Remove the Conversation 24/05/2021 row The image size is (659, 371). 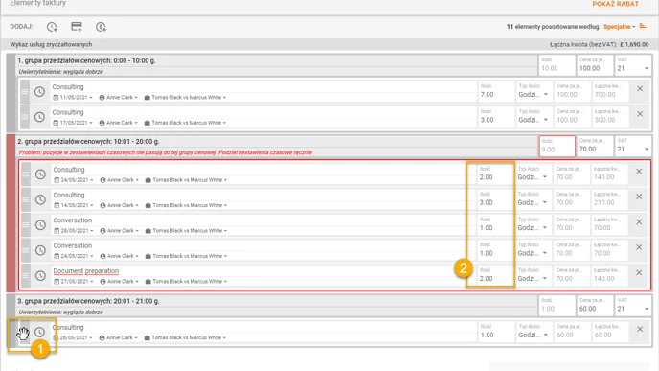pos(639,247)
